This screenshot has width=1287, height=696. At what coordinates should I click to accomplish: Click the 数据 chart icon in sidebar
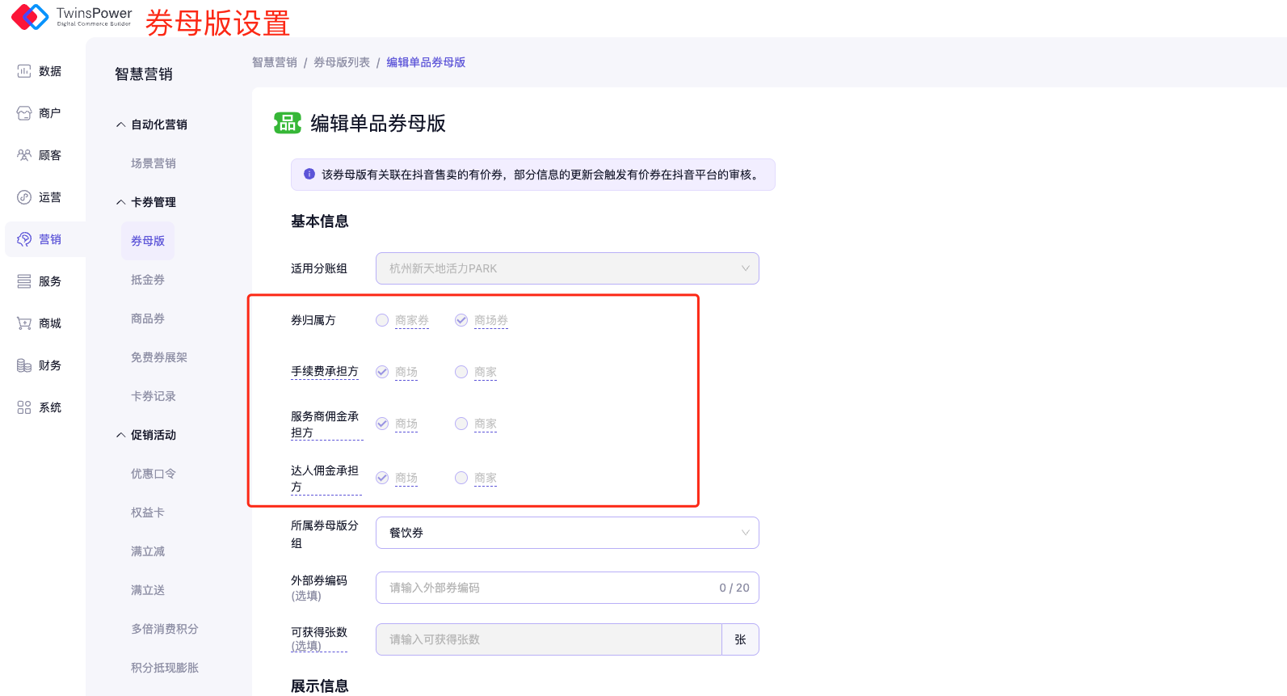coord(24,71)
